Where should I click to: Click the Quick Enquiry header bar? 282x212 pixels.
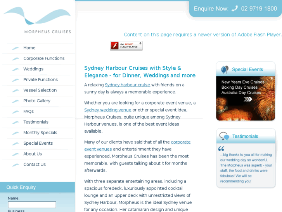tap(37, 187)
